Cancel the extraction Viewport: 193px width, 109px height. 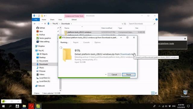tap(114, 75)
